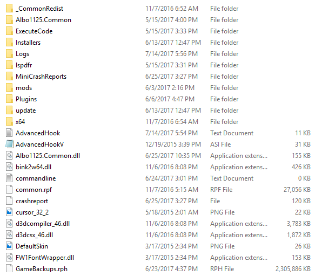Image resolution: width=315 pixels, height=276 pixels.
Task: Select the _CommonRedist folder icon
Action: tap(9, 9)
